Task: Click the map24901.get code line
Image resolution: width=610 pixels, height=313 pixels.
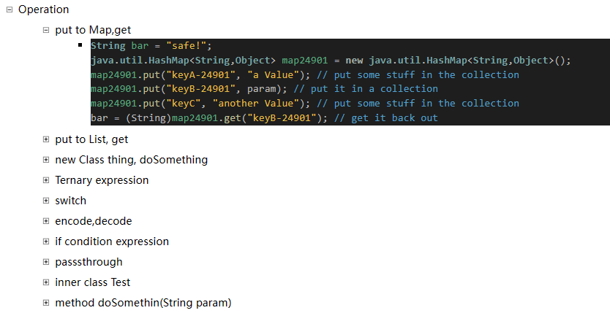Action: click(264, 117)
